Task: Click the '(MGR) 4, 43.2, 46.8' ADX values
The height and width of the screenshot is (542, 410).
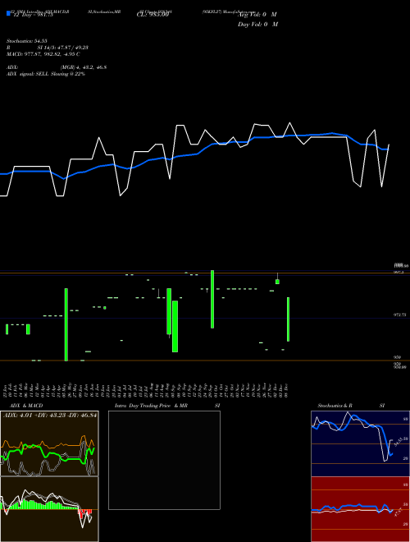Action: pos(83,67)
